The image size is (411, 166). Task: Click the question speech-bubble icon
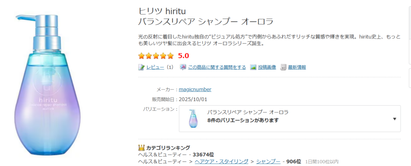[x=183, y=67]
